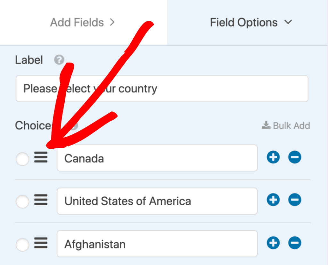Screen dimensions: 328x265
Task: Remove the Canada choice with the minus icon
Action: point(294,157)
